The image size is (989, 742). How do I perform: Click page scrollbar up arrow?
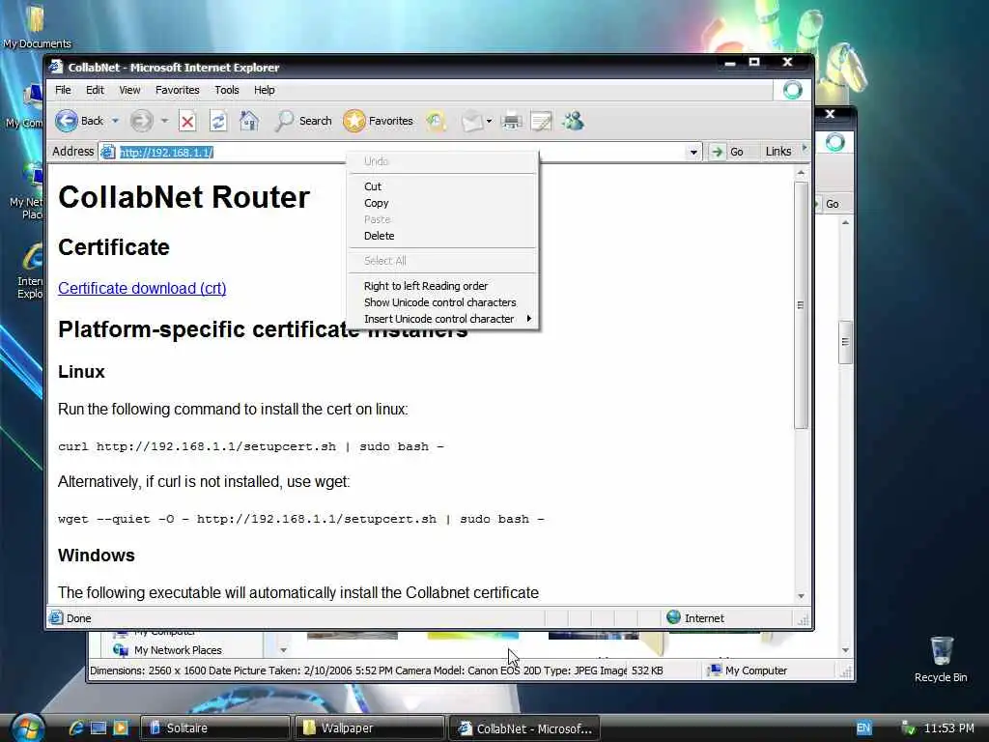(x=801, y=173)
